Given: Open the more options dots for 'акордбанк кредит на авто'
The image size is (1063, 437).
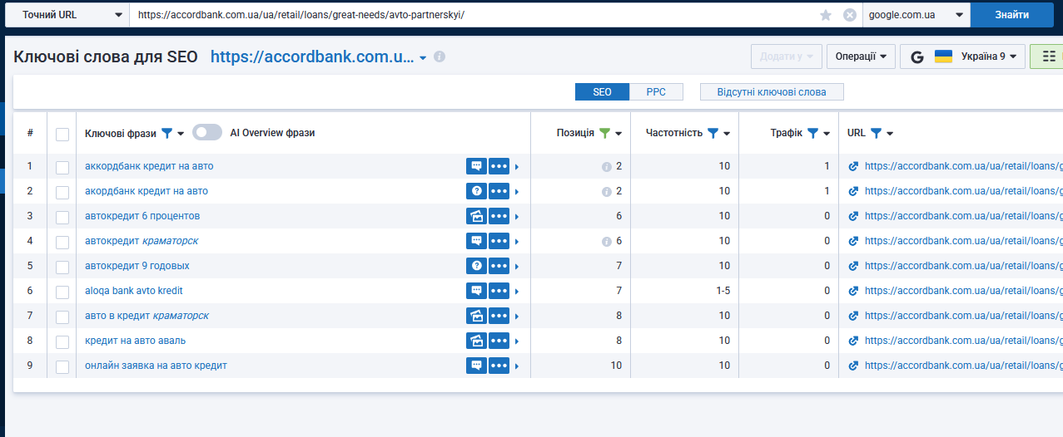Looking at the screenshot, I should (x=499, y=191).
